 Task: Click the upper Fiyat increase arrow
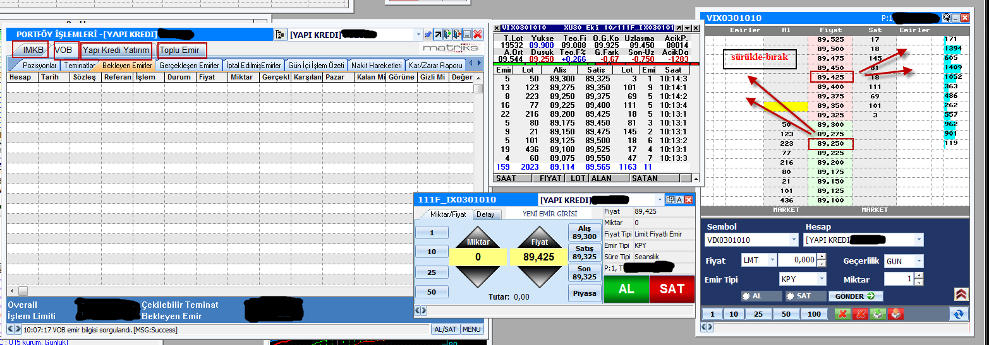point(539,237)
